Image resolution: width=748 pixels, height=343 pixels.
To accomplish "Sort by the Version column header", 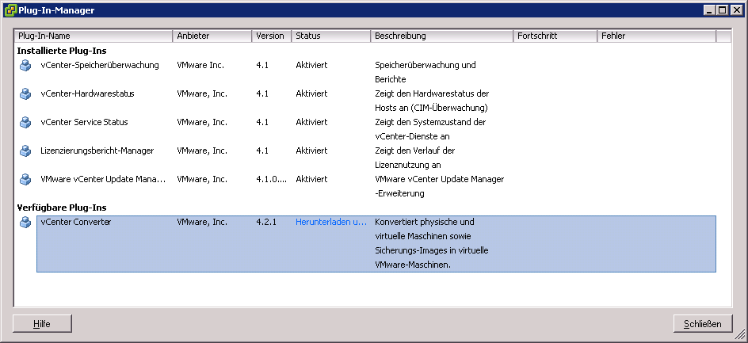I will point(271,36).
